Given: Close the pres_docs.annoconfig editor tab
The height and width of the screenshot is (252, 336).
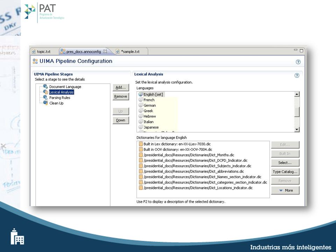Looking at the screenshot, I should 105,51.
